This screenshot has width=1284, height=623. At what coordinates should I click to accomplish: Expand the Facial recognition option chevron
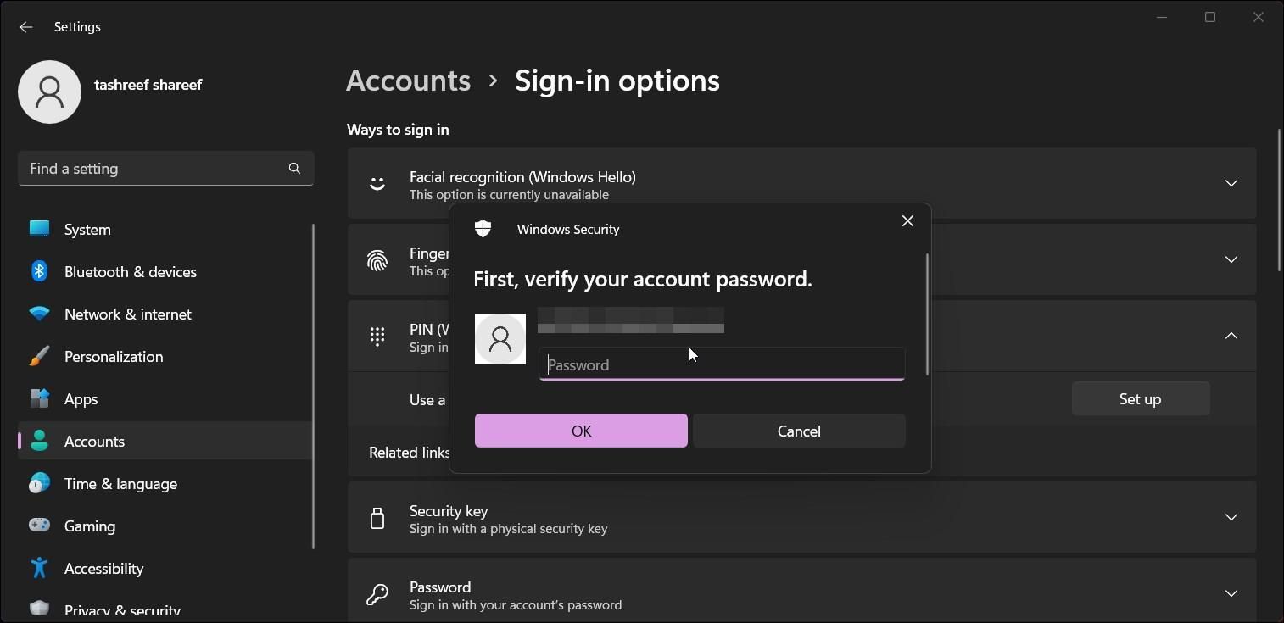[1231, 183]
